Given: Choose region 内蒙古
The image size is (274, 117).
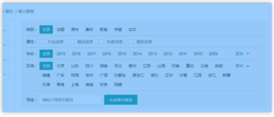Looking at the screenshot, I should 120,75.
